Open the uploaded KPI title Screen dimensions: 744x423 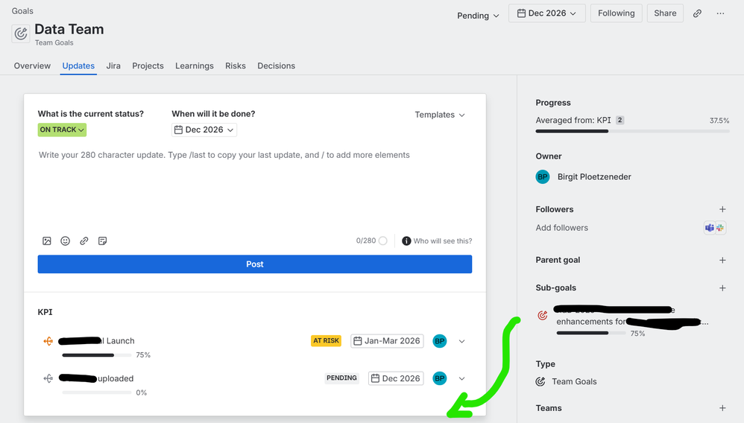[x=96, y=378]
